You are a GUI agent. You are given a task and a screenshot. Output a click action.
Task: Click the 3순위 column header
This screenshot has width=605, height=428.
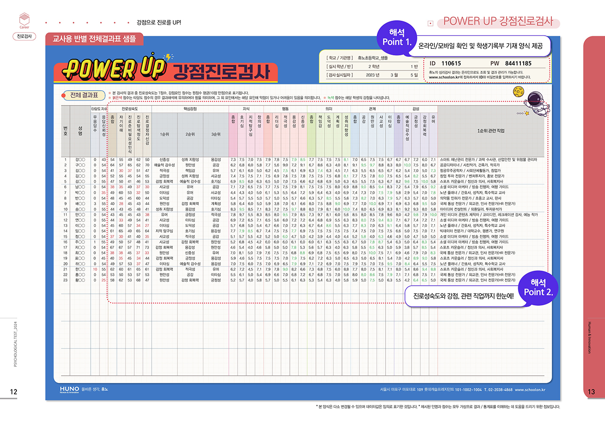pyautogui.click(x=215, y=134)
